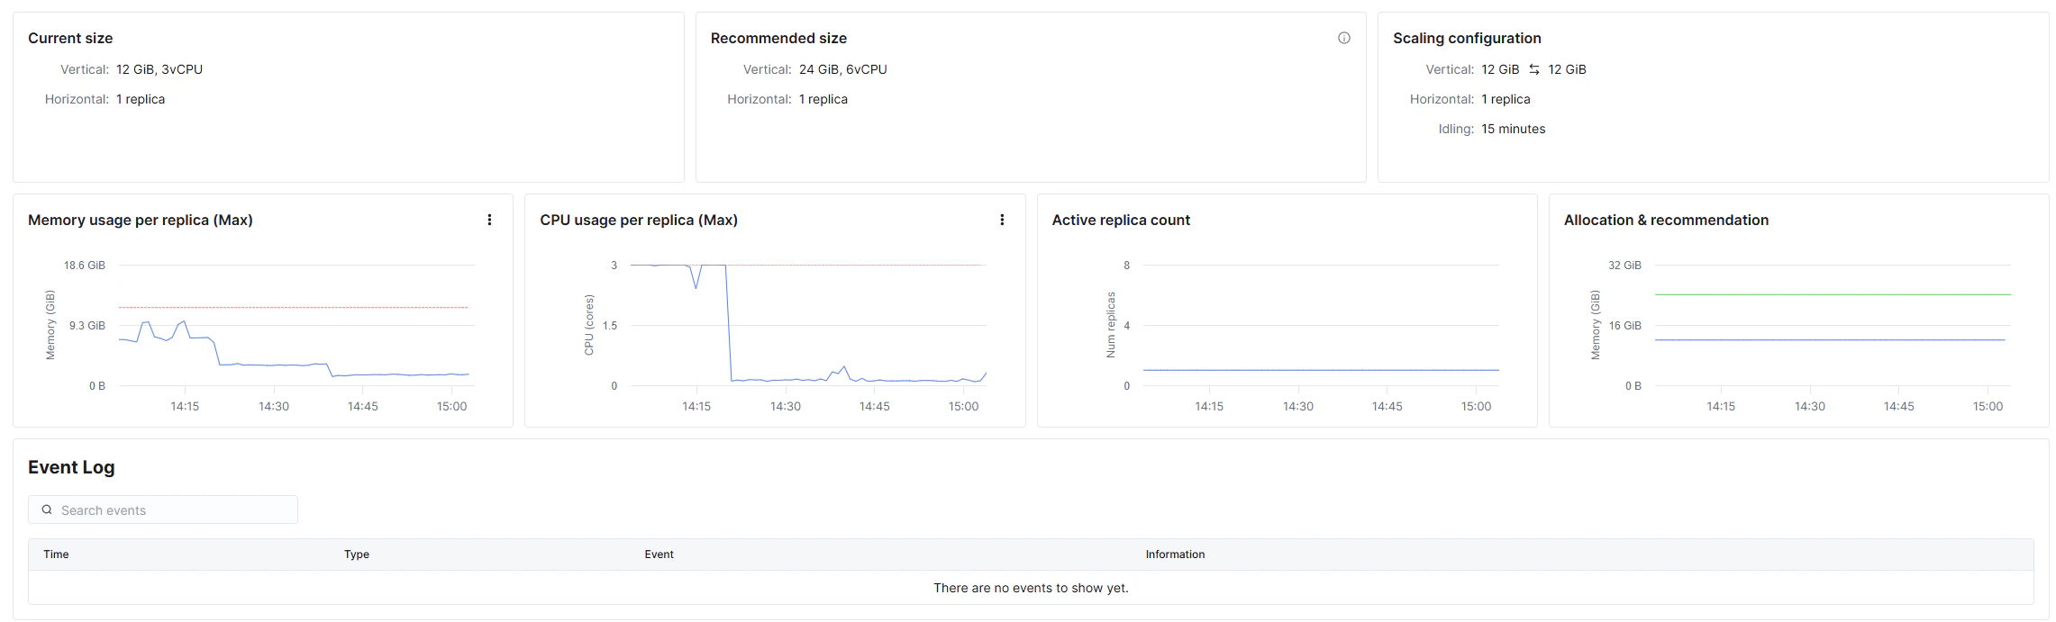The image size is (2056, 622).
Task: Click the 16 GiB axis label on allocation chart
Action: pos(1624,326)
